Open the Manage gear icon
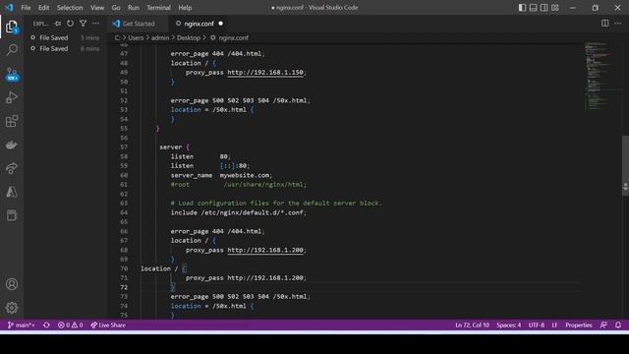629x354 pixels. (x=12, y=308)
